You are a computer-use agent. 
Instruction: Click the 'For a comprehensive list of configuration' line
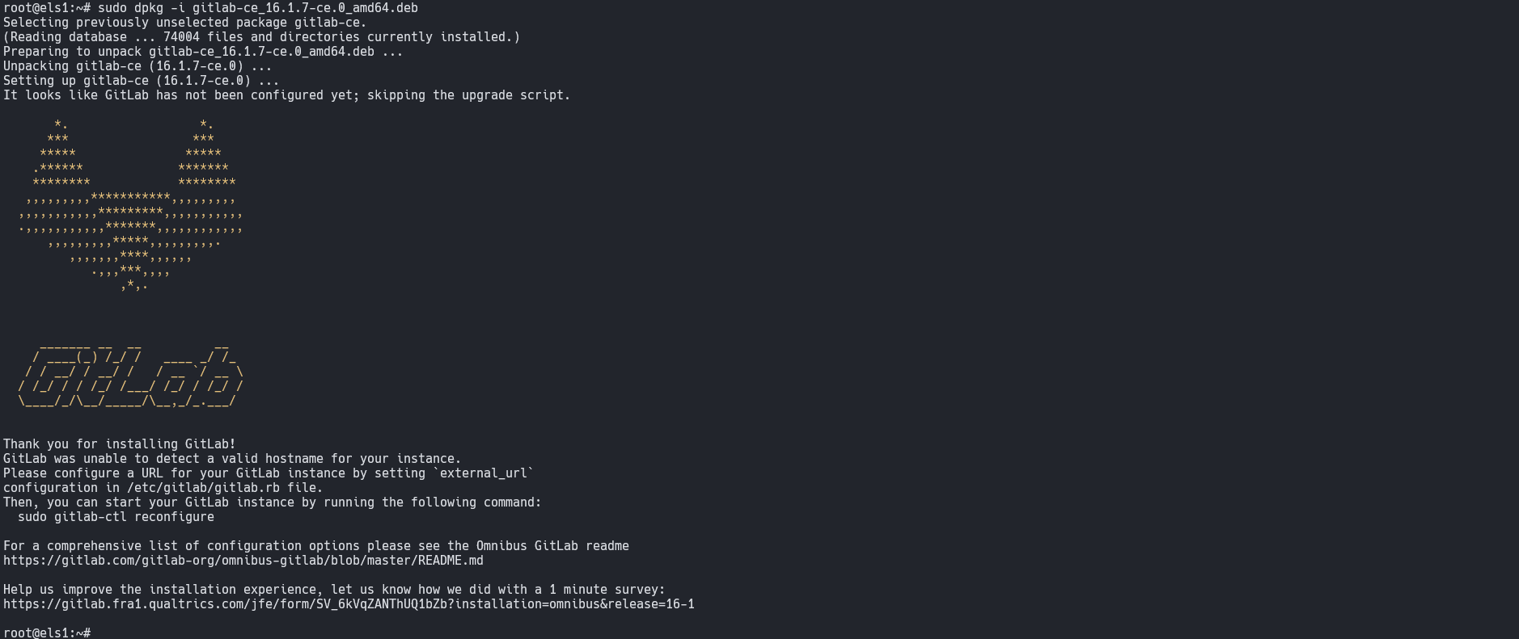pyautogui.click(x=316, y=546)
